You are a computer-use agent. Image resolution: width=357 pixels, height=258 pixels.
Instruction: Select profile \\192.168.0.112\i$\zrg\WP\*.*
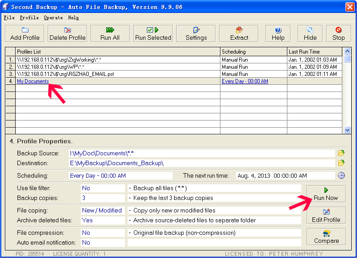118,67
